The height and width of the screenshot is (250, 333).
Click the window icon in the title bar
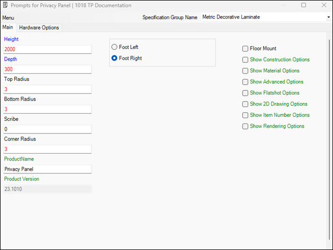5,5
